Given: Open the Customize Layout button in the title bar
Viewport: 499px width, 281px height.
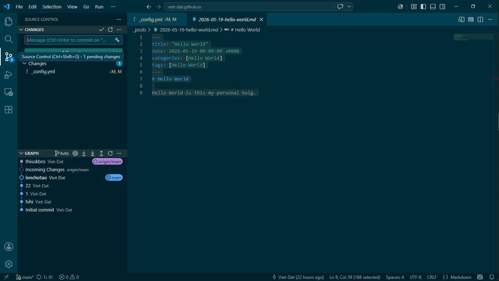Looking at the screenshot, I should click(x=414, y=7).
